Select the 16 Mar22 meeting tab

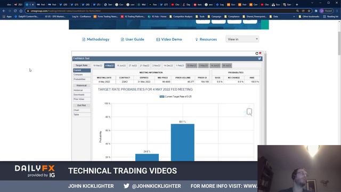(98, 66)
